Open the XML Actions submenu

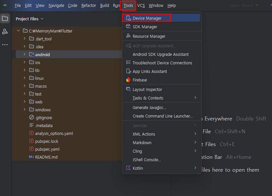pyautogui.click(x=161, y=134)
